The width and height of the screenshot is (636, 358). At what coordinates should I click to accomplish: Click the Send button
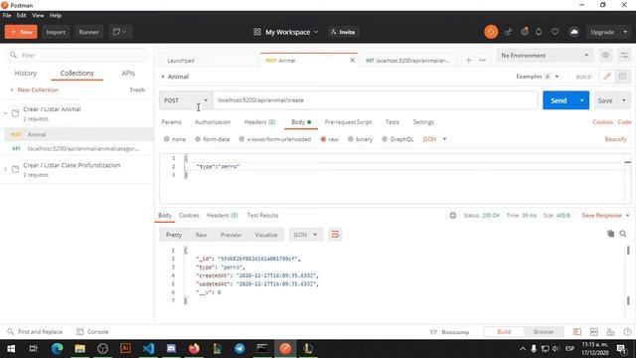[558, 100]
